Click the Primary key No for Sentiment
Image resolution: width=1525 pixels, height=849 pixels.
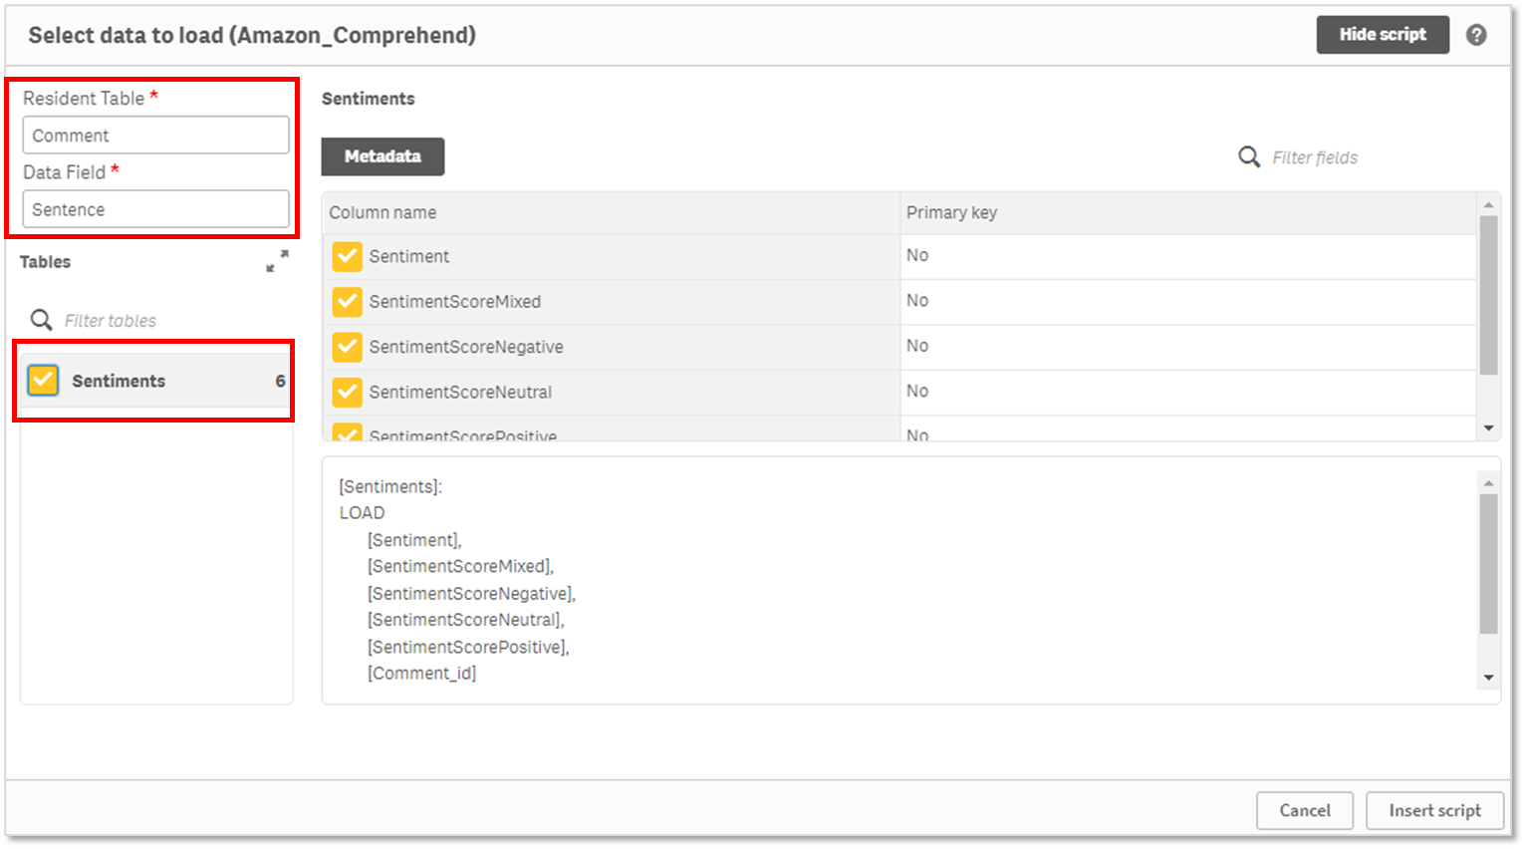click(917, 255)
